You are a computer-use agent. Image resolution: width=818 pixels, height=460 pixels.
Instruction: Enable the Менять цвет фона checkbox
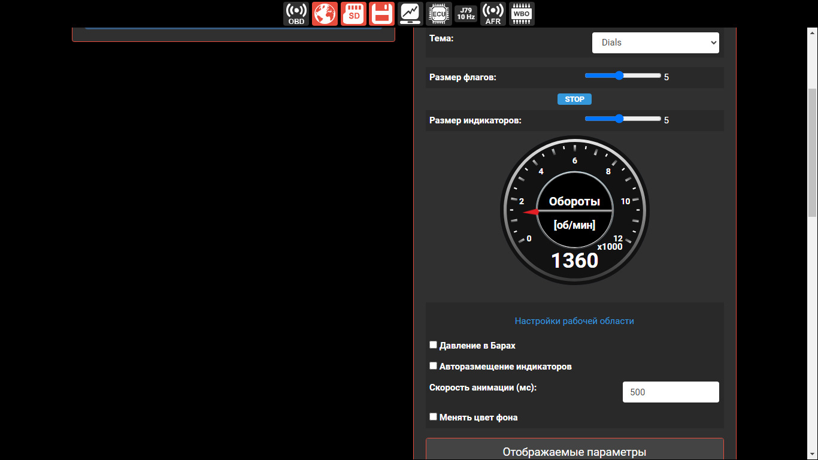pyautogui.click(x=434, y=417)
